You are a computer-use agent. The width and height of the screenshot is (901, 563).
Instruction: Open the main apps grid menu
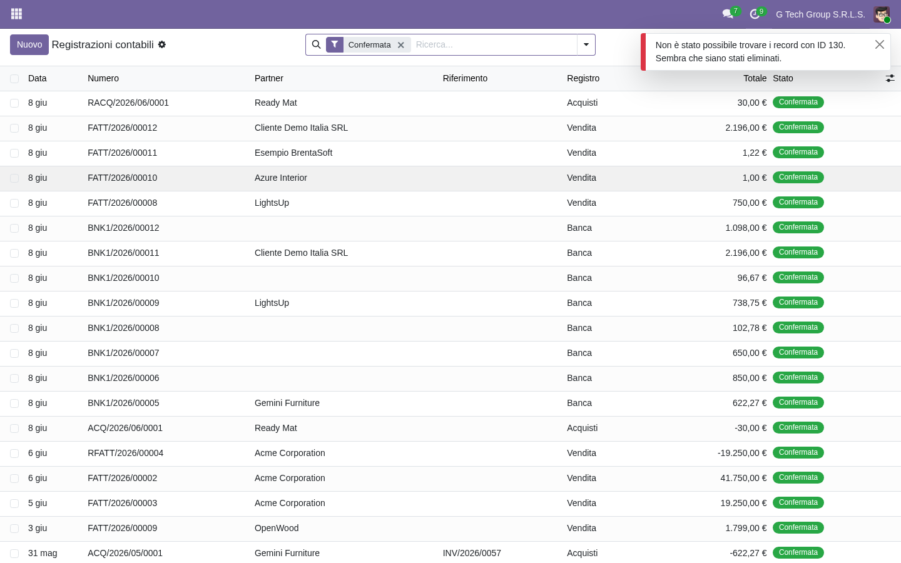click(x=17, y=14)
